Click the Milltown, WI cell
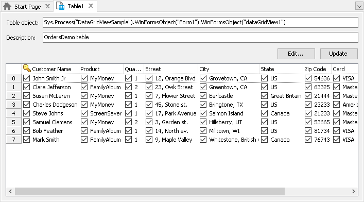Image resolution: width=364 pixels, height=202 pixels. tap(224, 131)
